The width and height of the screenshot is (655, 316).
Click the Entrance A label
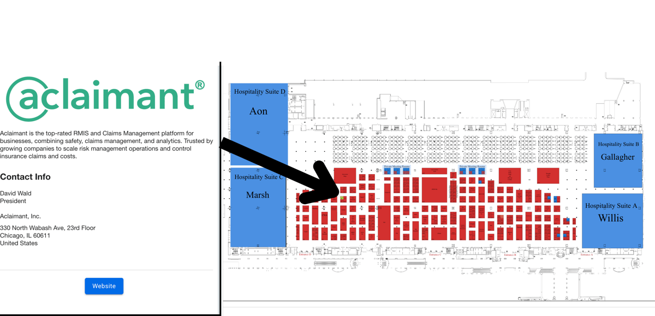586,254
